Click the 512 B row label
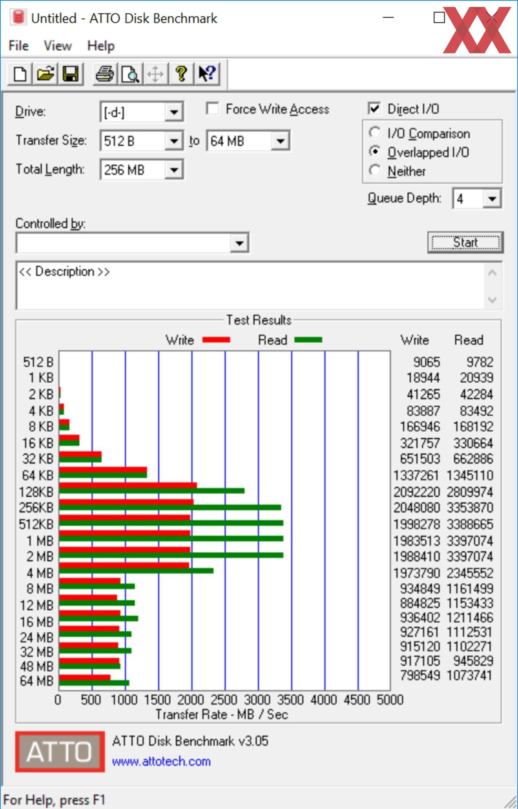 pyautogui.click(x=38, y=362)
